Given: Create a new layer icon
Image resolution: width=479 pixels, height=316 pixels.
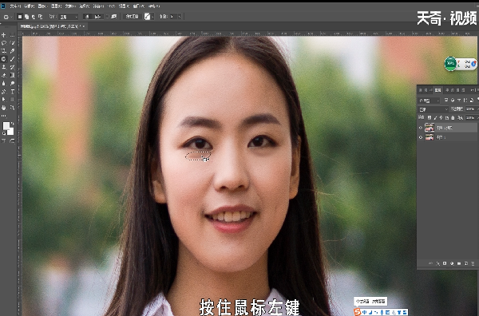Looking at the screenshot, I should pyautogui.click(x=466, y=263).
